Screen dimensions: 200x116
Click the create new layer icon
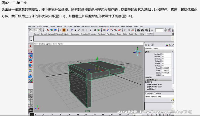[x=173, y=100]
